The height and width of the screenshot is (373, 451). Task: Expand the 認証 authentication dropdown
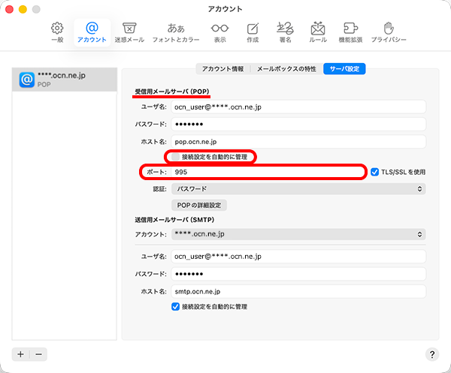[x=298, y=189]
